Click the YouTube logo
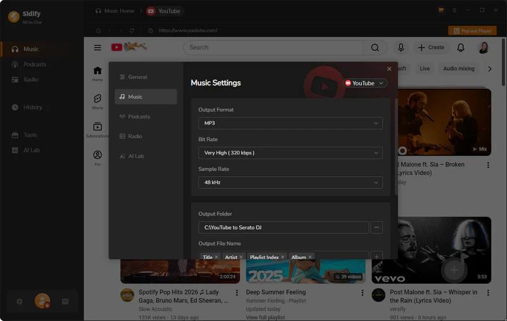Viewport: 507px width, 321px height. [x=129, y=47]
